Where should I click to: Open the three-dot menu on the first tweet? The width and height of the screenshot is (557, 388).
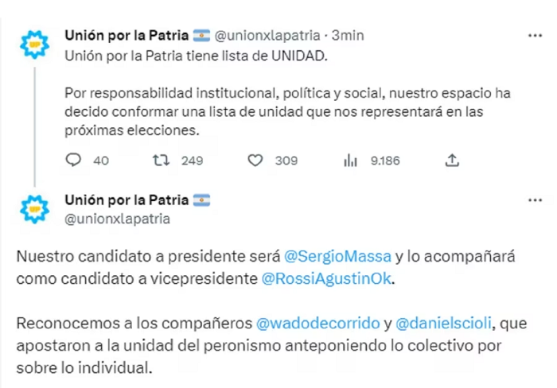535,36
